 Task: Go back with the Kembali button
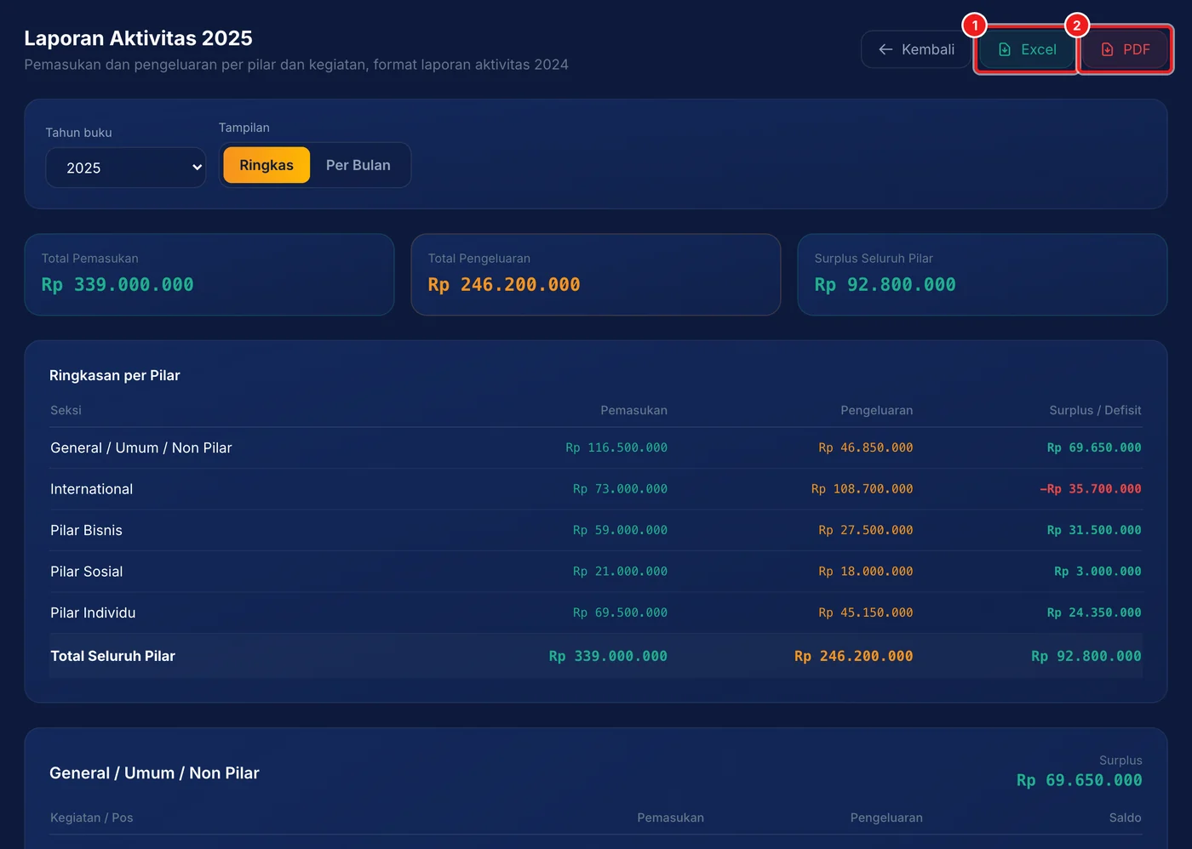(915, 49)
